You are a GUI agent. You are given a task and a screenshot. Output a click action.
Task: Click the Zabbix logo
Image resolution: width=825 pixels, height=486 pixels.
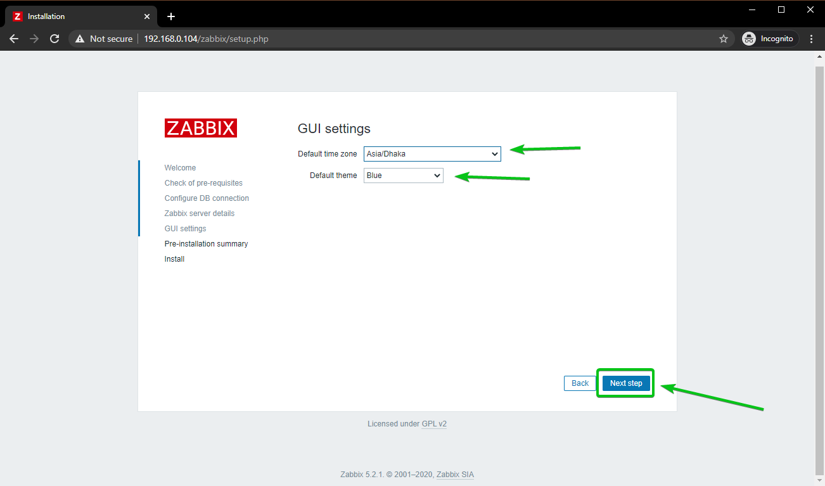[201, 128]
